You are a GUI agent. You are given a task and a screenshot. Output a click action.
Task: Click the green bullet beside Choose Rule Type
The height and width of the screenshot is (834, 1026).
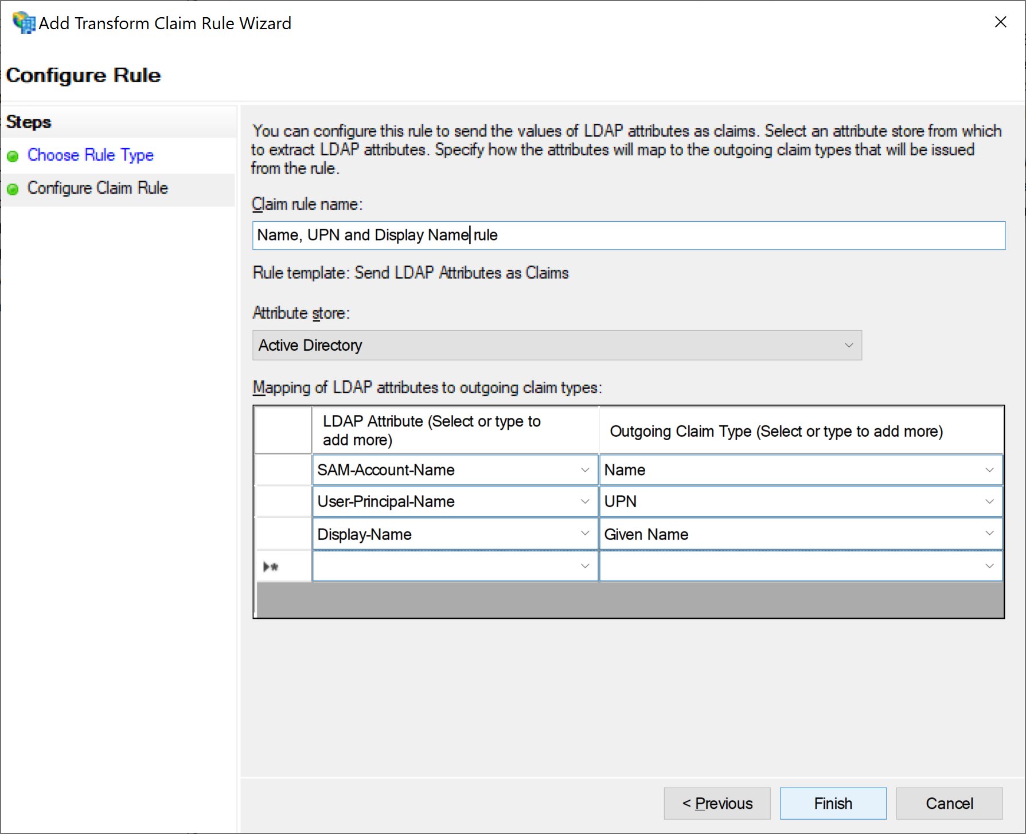[13, 156]
